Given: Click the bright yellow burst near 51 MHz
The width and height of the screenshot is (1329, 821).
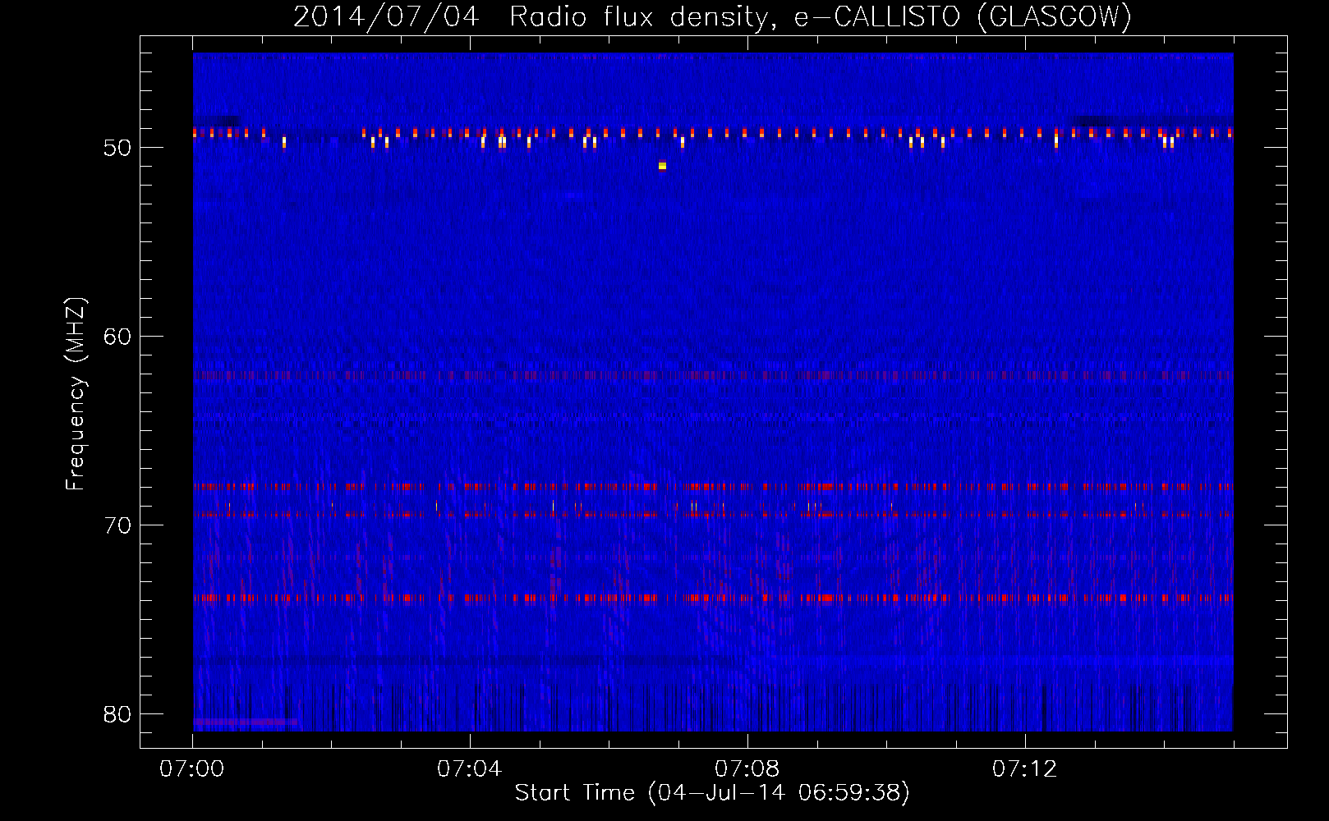Looking at the screenshot, I should 662,166.
